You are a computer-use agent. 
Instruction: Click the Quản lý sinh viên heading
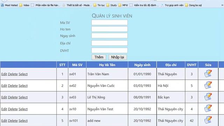click(x=112, y=16)
